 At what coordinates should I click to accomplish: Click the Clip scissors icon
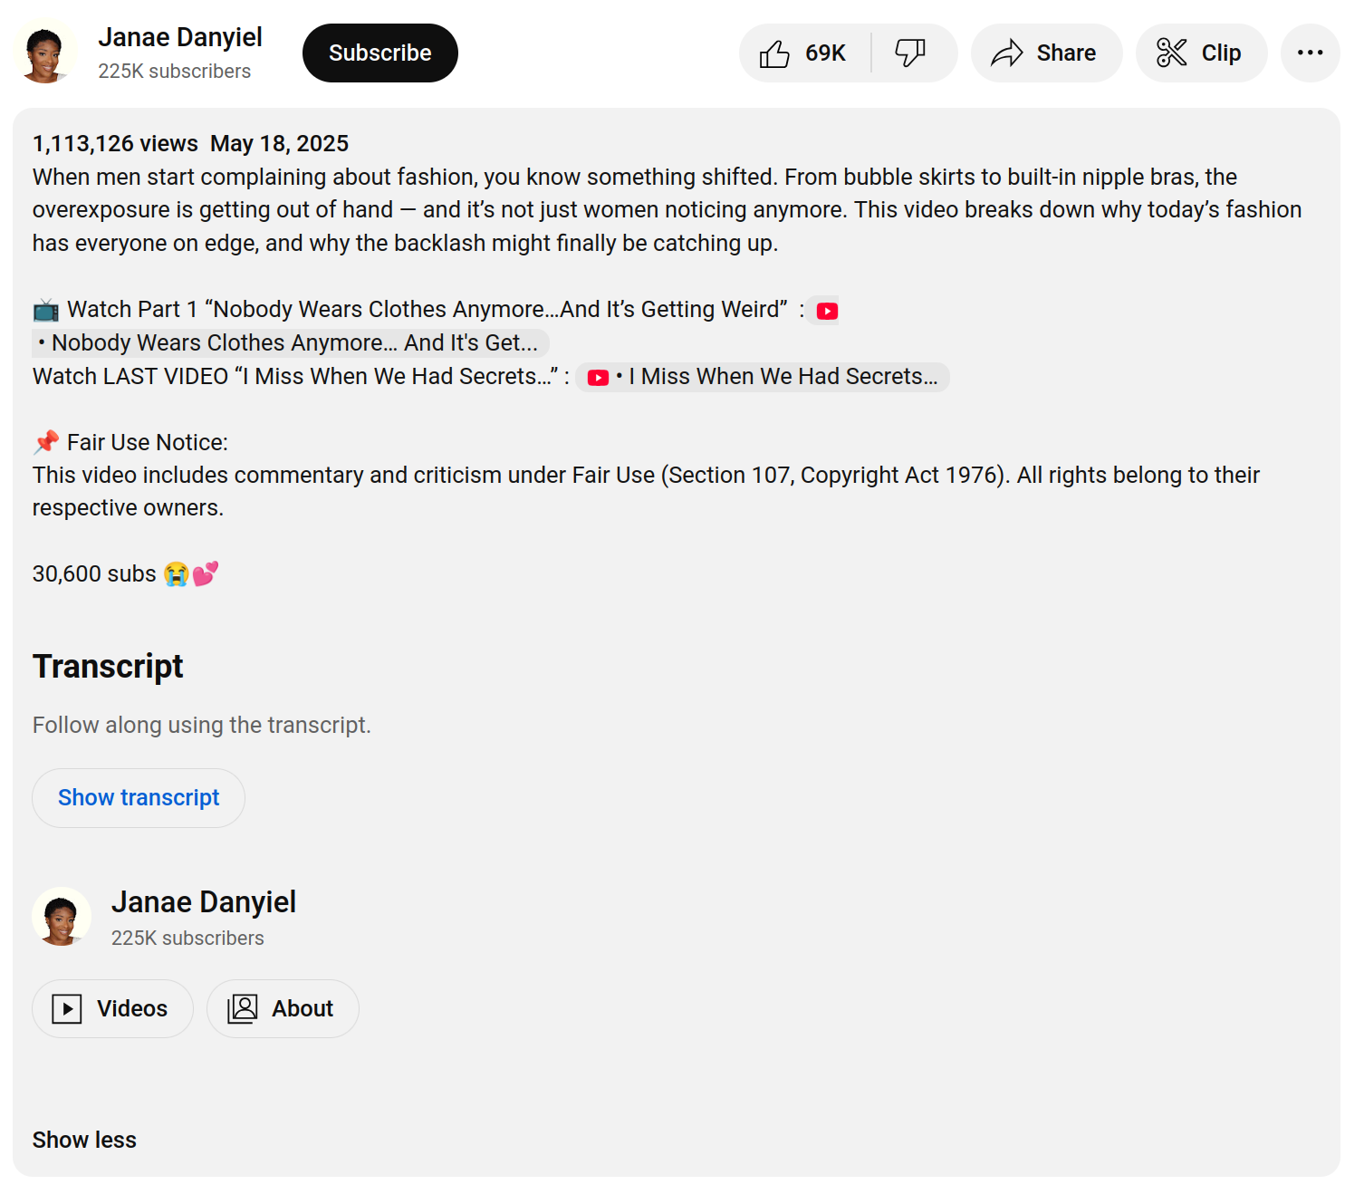coord(1171,53)
